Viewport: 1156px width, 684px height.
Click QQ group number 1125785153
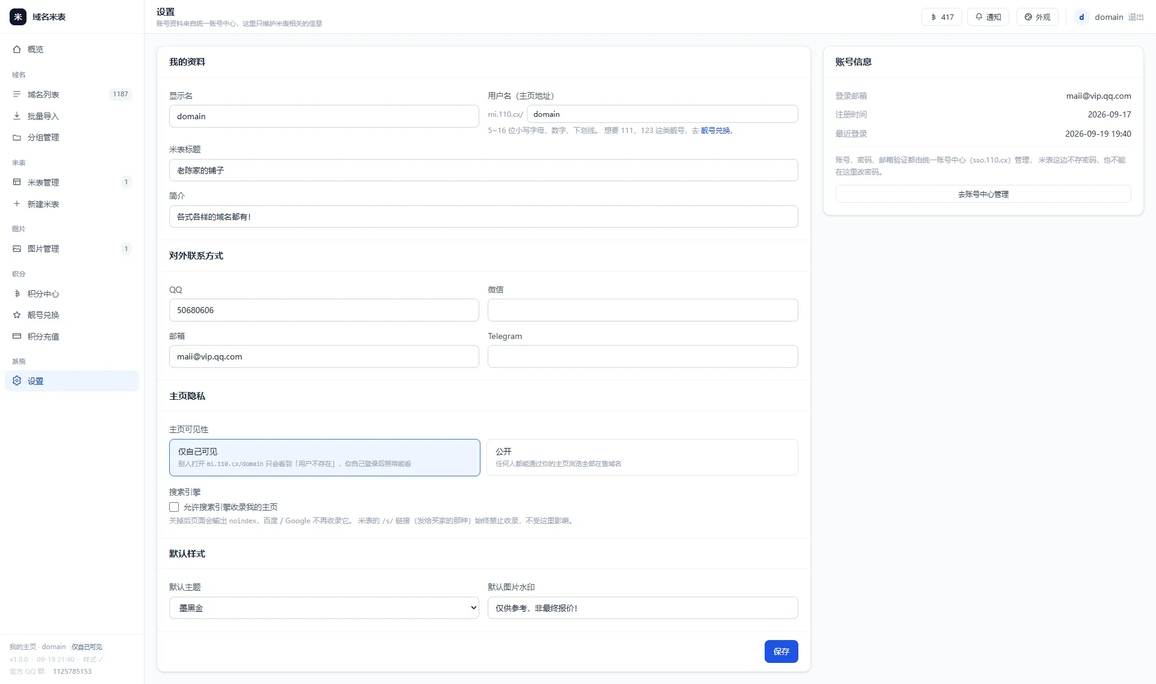[72, 671]
